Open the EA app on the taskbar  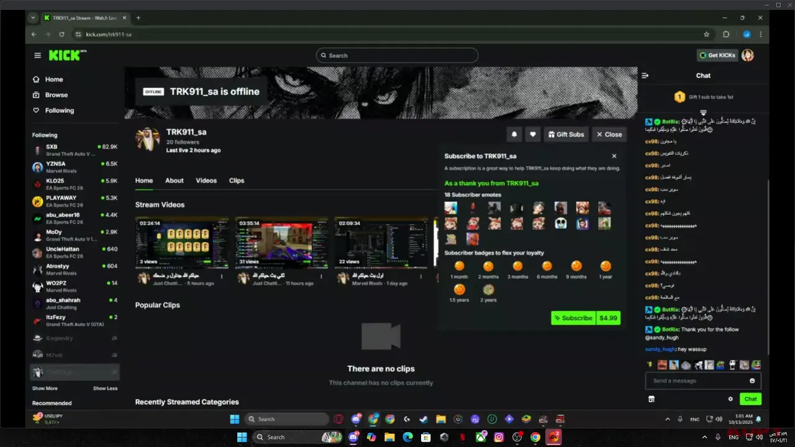554,437
